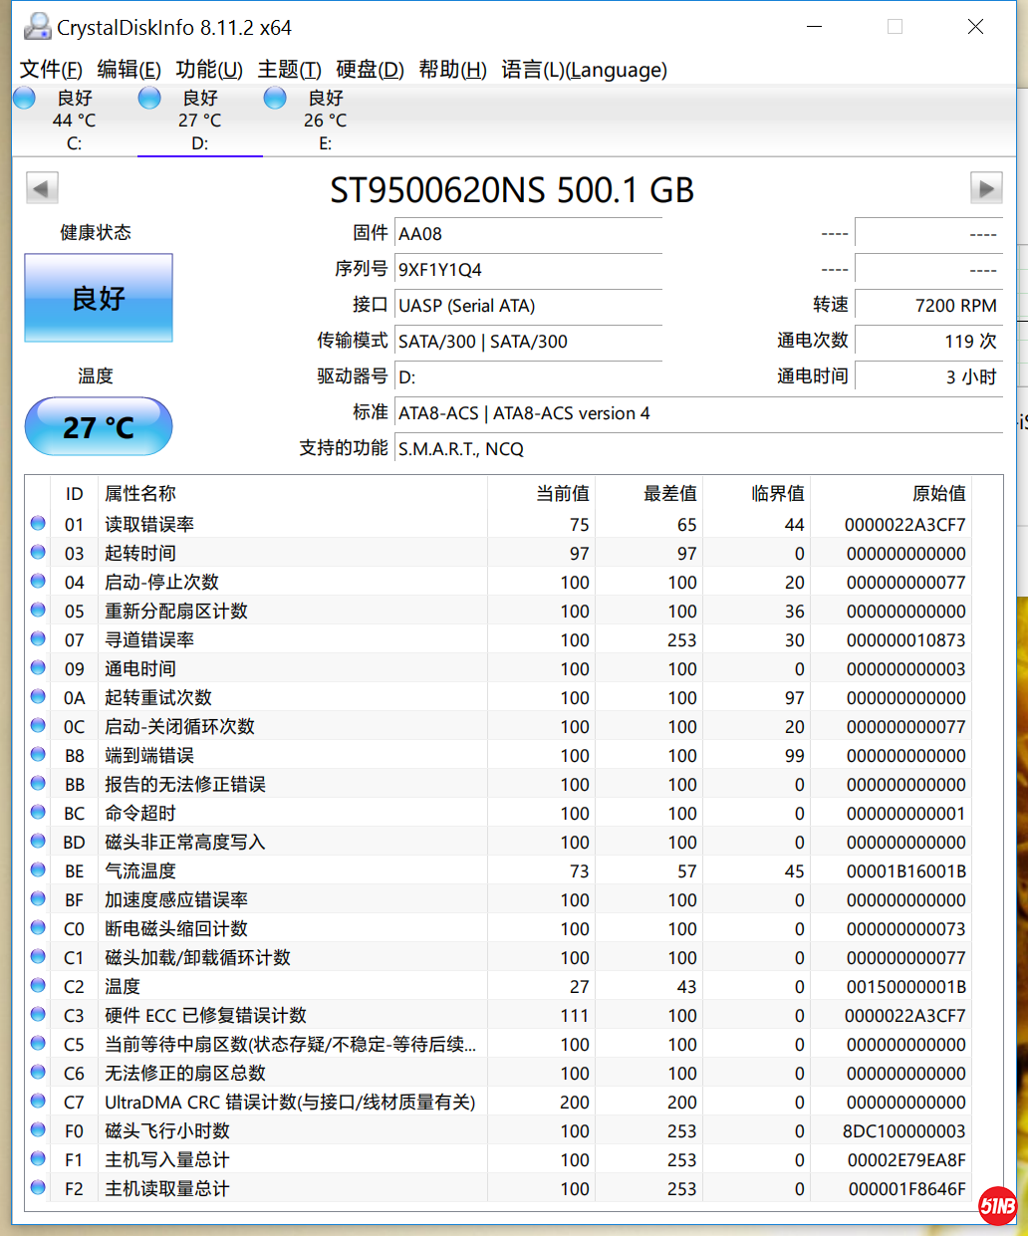Image resolution: width=1028 pixels, height=1236 pixels.
Task: Click the previous disk left arrow button
Action: (42, 187)
